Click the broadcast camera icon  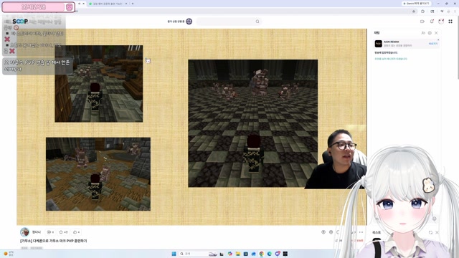pyautogui.click(x=422, y=21)
